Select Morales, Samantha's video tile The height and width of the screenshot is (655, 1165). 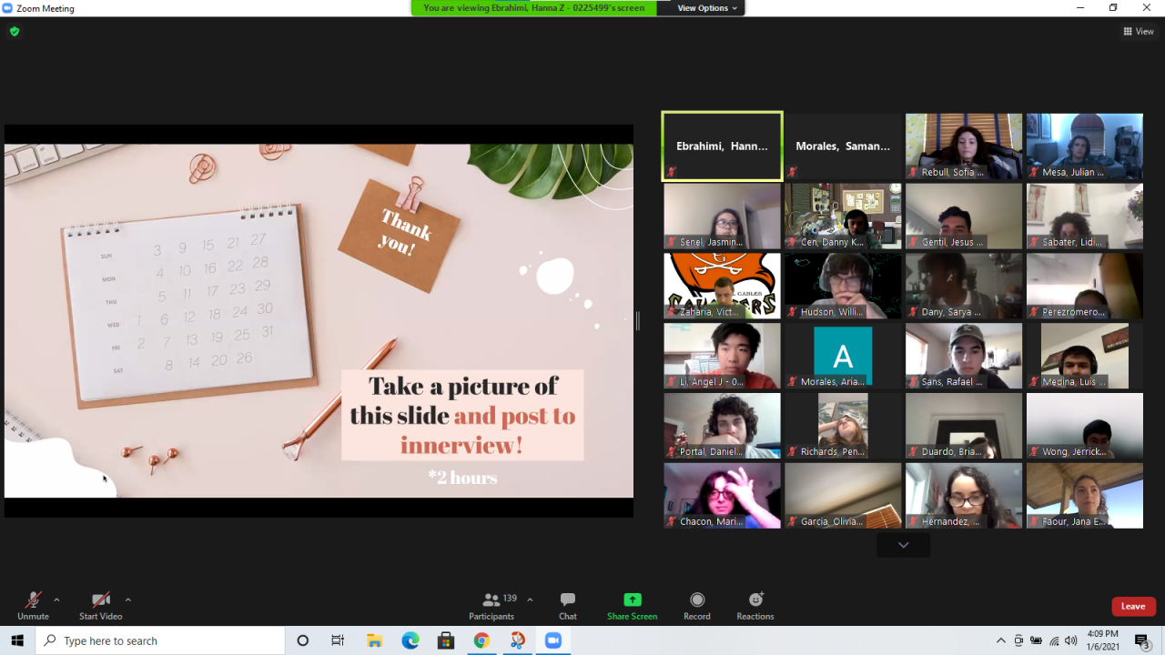coord(843,146)
